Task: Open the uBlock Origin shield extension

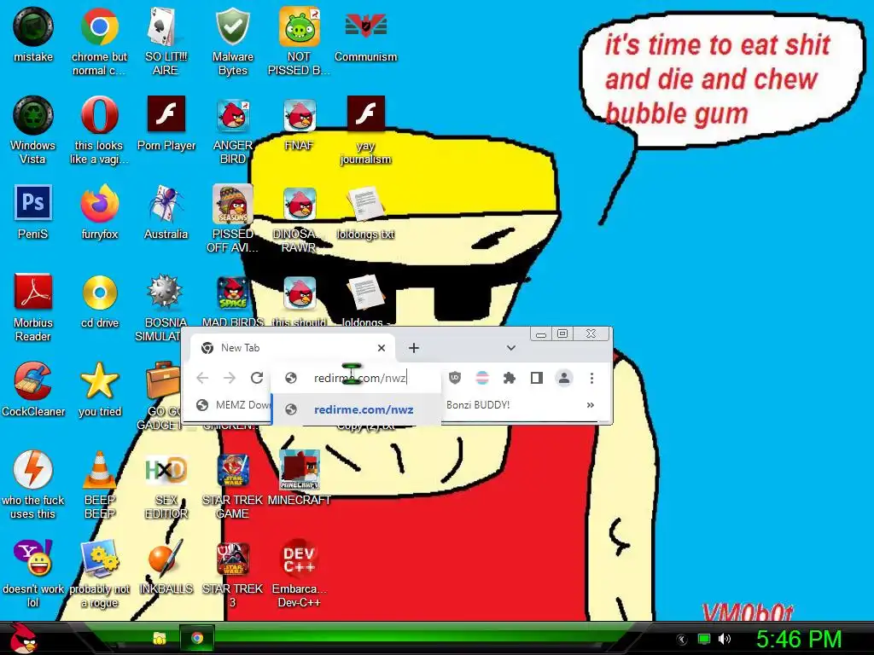Action: coord(455,378)
